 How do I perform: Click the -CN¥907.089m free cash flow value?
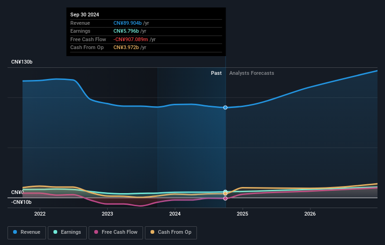click(x=131, y=39)
